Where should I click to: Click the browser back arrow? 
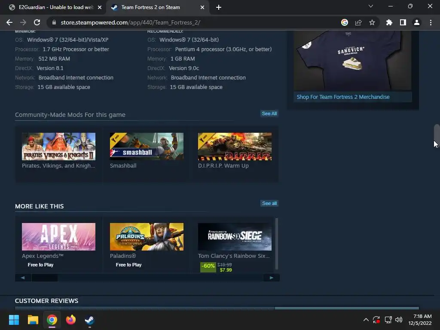(x=9, y=22)
